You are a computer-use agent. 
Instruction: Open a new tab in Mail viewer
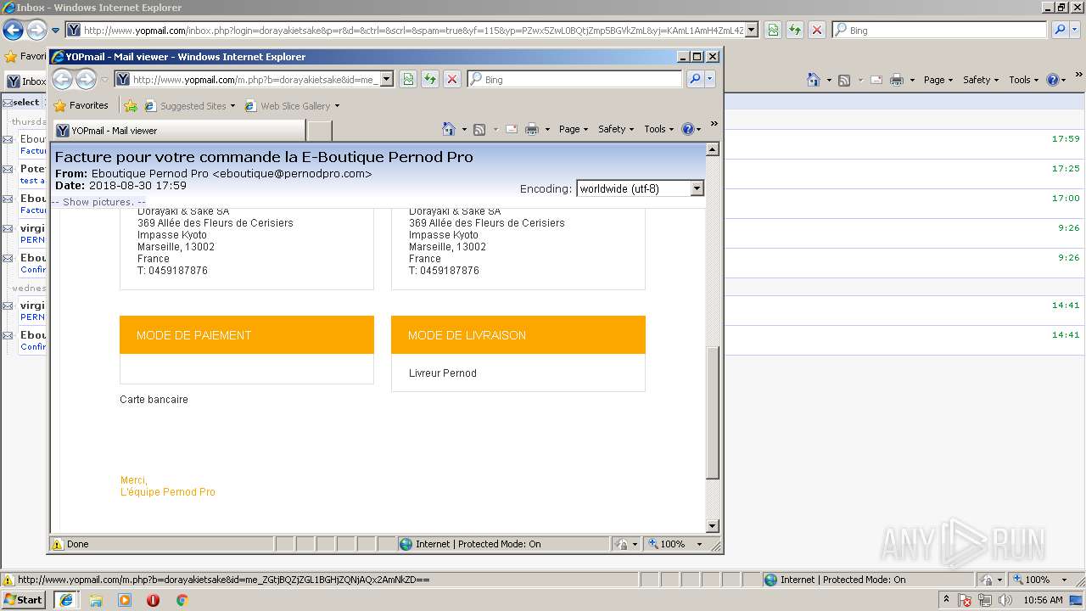pos(319,131)
